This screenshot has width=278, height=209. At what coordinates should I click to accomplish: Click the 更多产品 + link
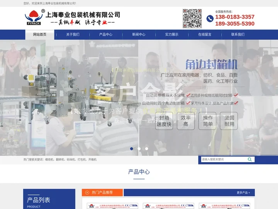pos(243,192)
